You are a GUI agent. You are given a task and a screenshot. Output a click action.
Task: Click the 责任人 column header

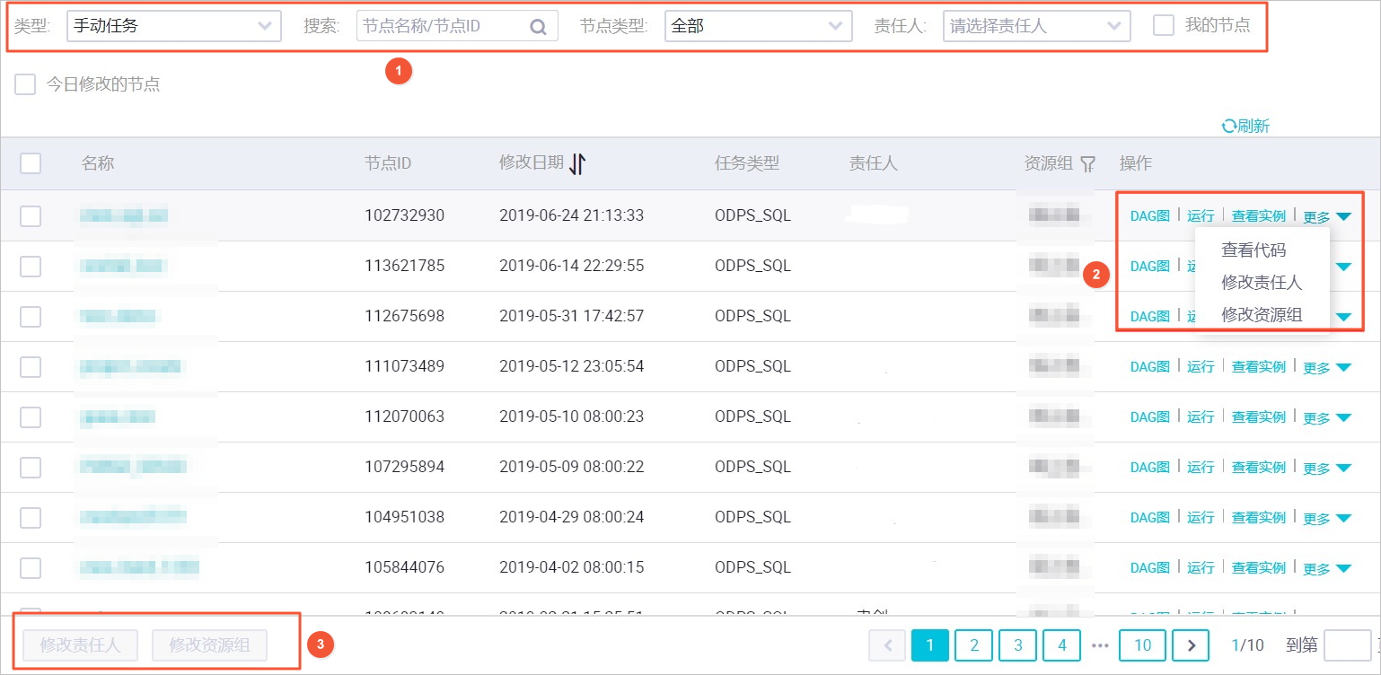874,163
